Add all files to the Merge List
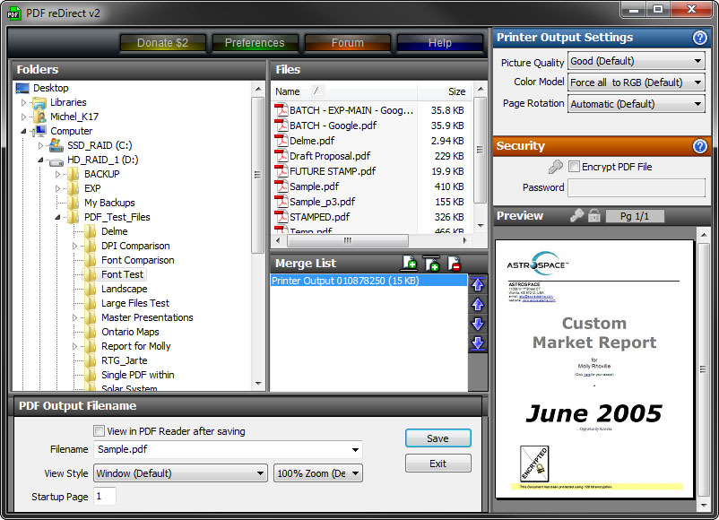 [431, 263]
